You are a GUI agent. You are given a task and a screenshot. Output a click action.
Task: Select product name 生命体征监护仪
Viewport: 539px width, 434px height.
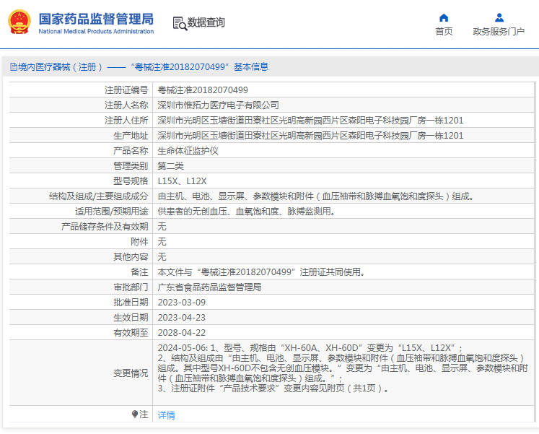point(188,151)
